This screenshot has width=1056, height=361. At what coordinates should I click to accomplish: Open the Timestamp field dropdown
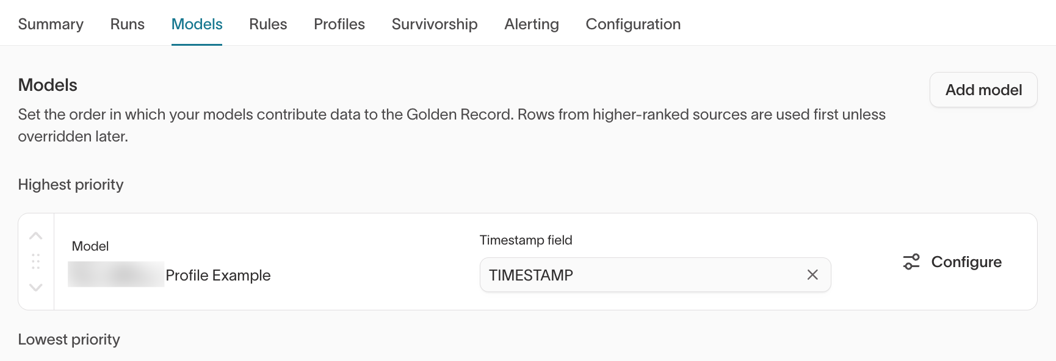[x=641, y=275]
